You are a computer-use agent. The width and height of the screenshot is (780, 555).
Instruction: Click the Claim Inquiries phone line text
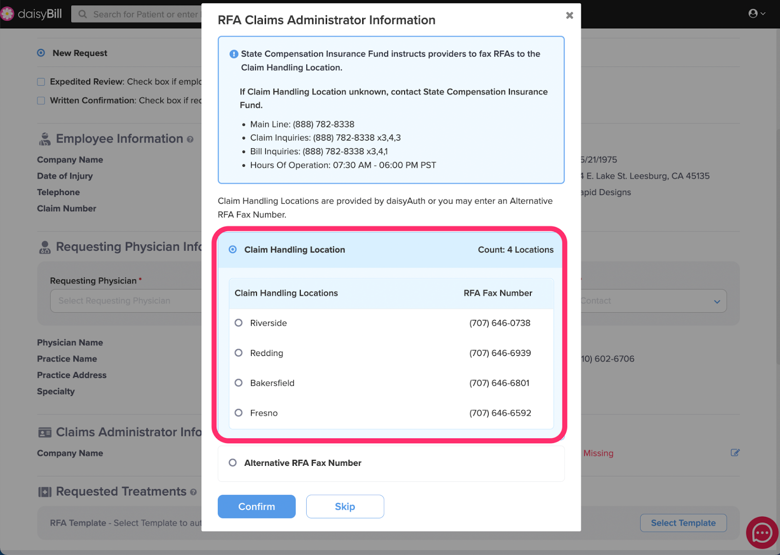coord(325,138)
